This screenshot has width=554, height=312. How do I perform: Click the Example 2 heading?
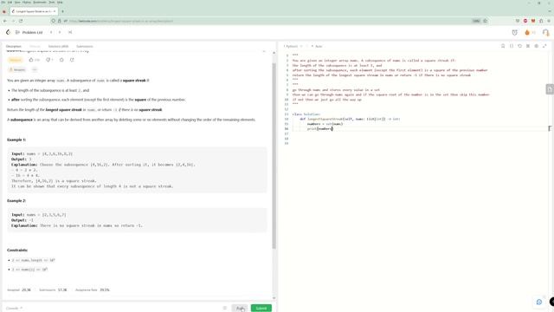16,200
